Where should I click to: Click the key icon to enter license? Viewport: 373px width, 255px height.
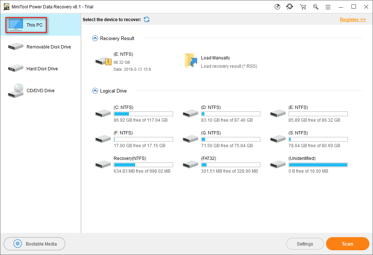click(x=315, y=7)
